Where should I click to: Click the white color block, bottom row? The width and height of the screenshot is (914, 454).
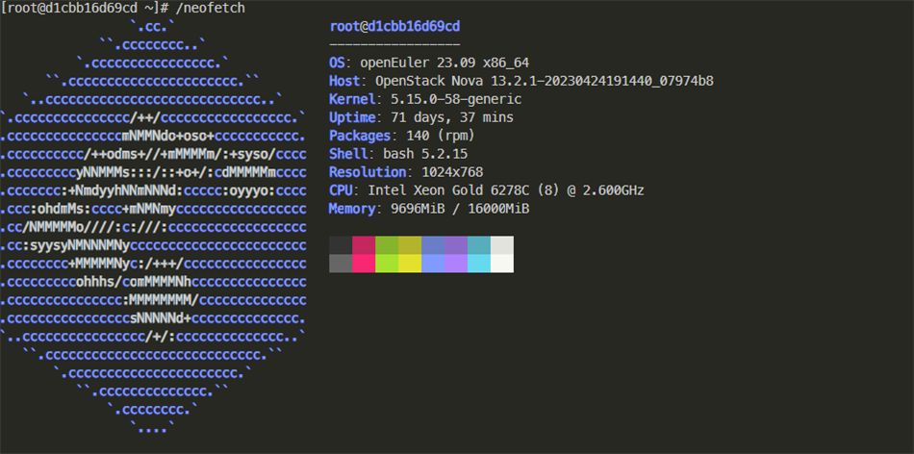coord(502,264)
